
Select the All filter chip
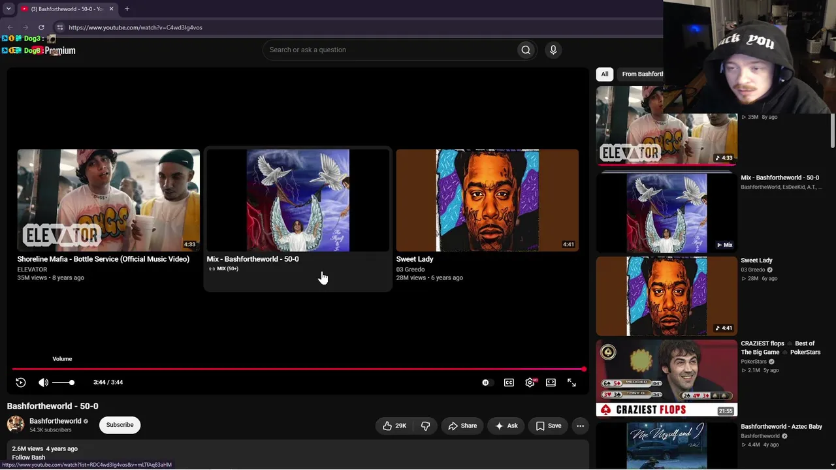tap(605, 74)
